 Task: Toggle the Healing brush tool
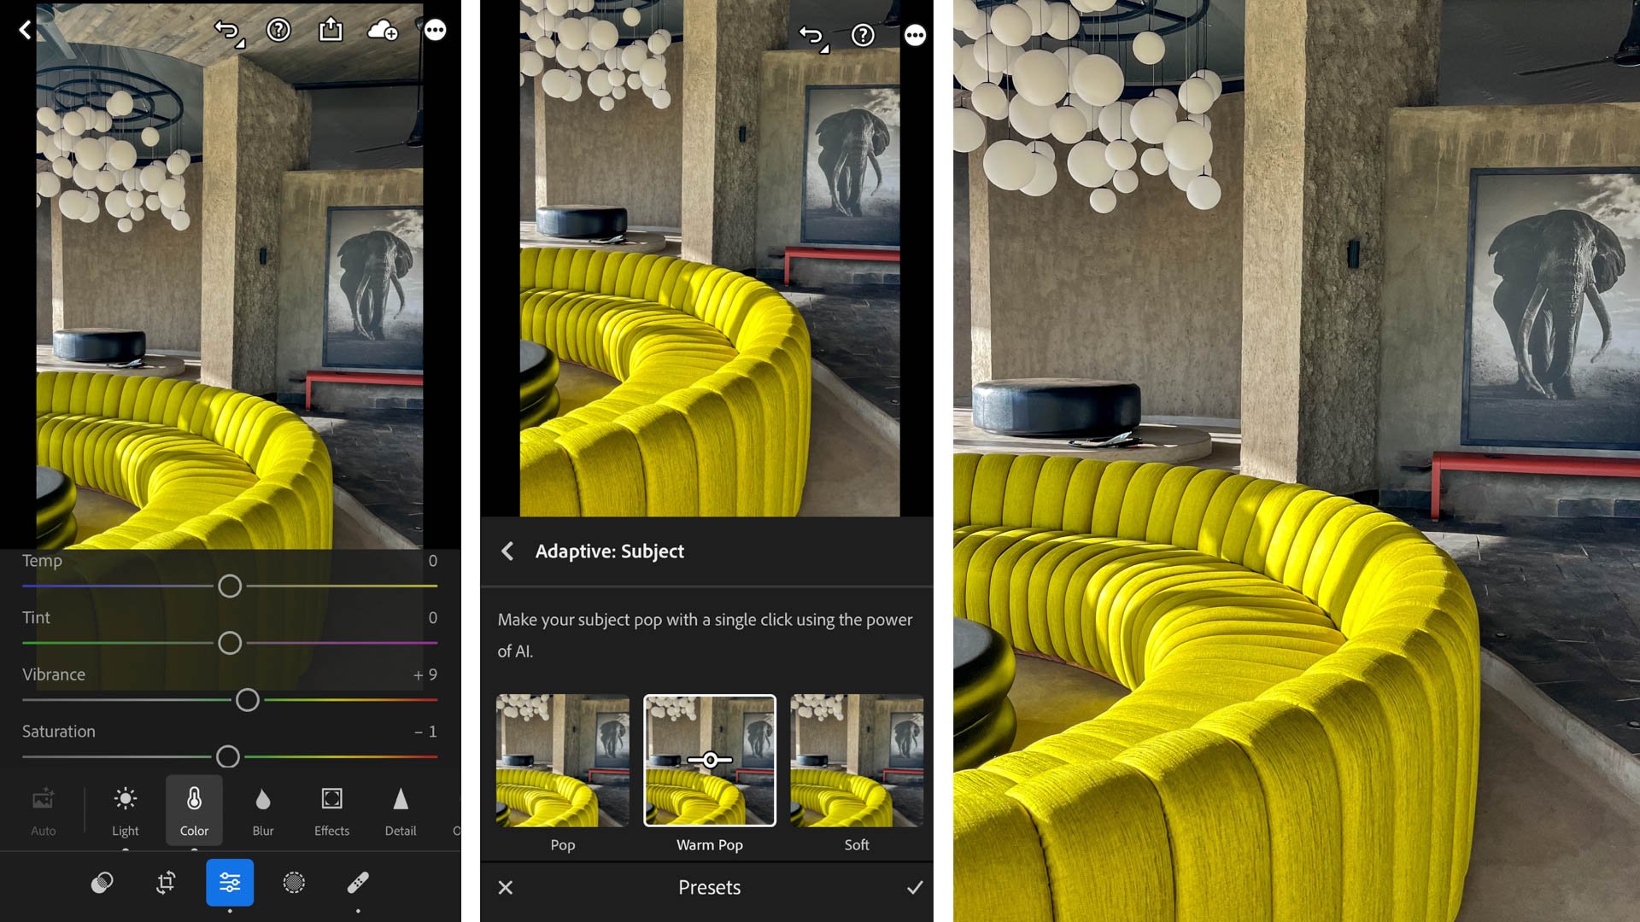[357, 883]
